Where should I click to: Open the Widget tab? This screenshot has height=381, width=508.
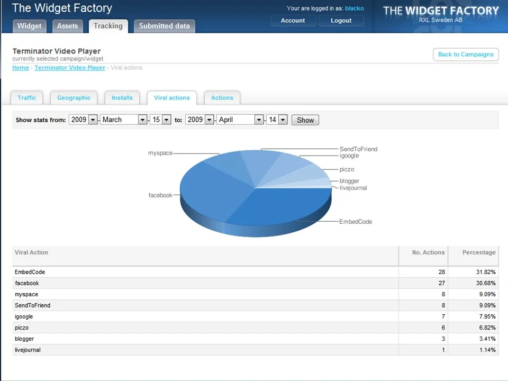coord(29,26)
